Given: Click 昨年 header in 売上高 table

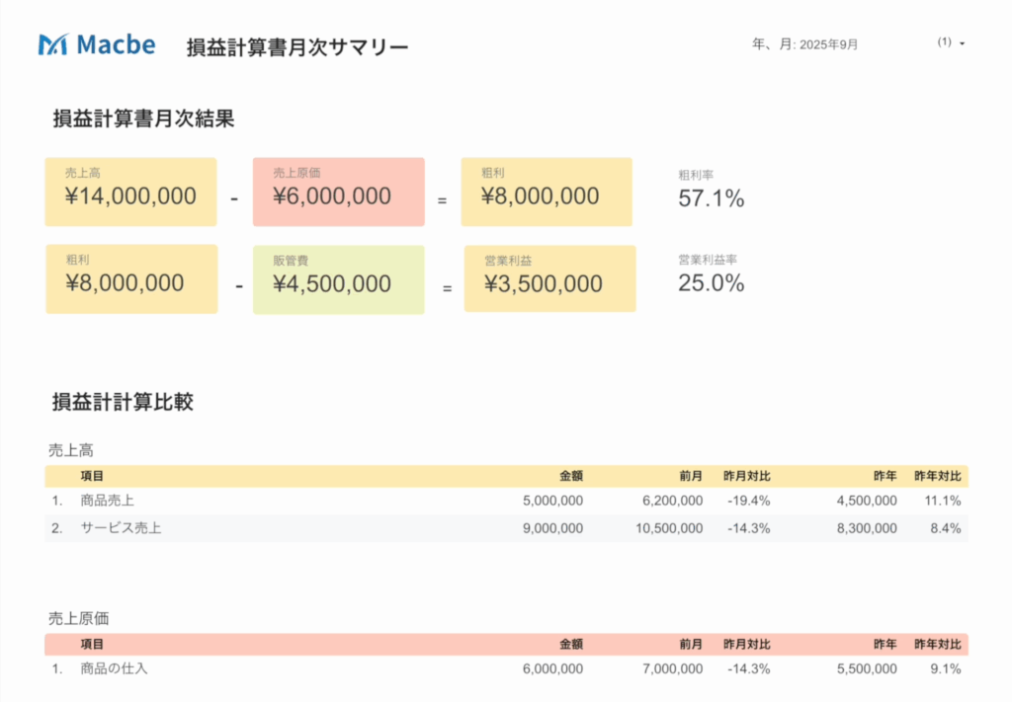Looking at the screenshot, I should tap(885, 476).
